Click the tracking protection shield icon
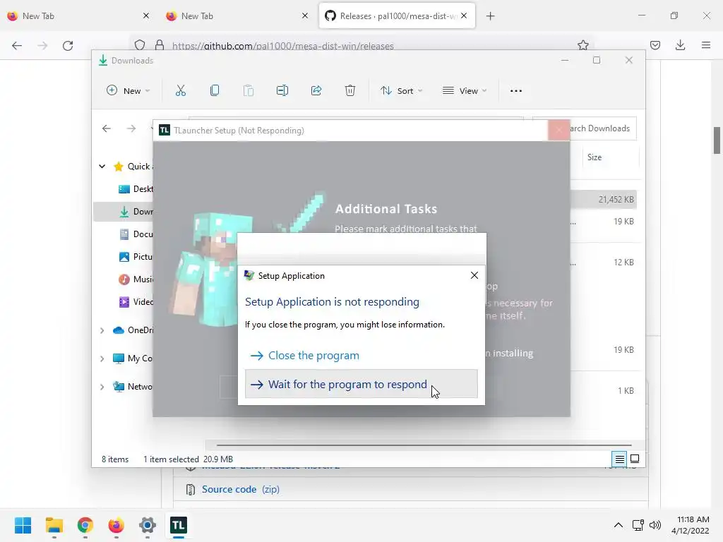723x542 pixels. [x=140, y=45]
